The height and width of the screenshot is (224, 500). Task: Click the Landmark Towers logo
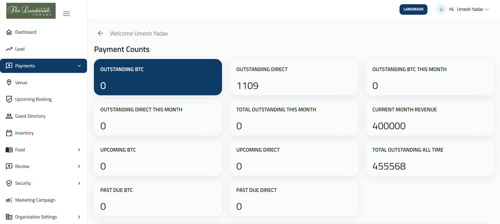(x=31, y=11)
